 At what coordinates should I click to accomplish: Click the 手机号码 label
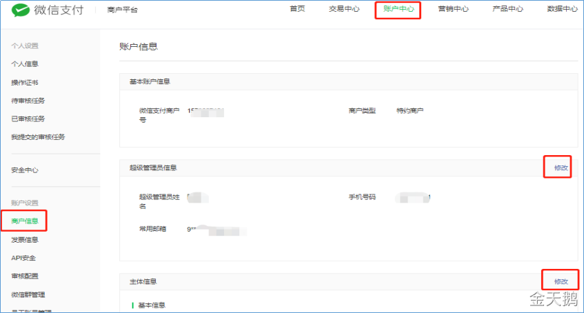tap(362, 197)
